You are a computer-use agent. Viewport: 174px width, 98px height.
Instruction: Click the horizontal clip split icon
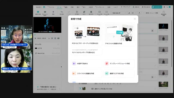[x=100, y=12]
